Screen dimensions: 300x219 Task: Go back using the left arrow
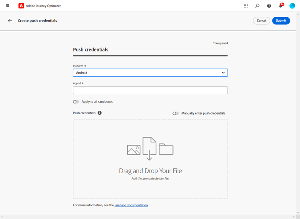pyautogui.click(x=10, y=21)
